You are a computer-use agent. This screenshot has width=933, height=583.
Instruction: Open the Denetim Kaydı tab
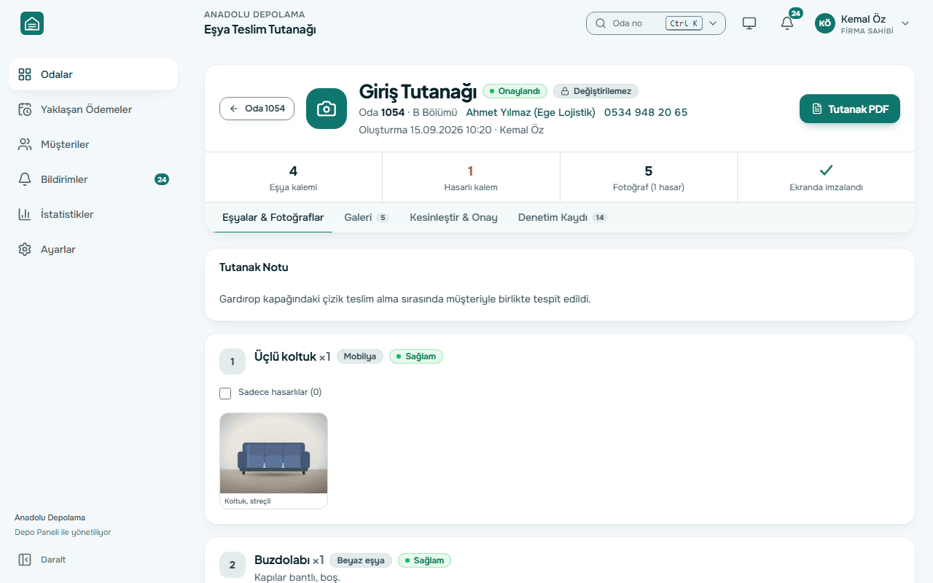(x=563, y=217)
